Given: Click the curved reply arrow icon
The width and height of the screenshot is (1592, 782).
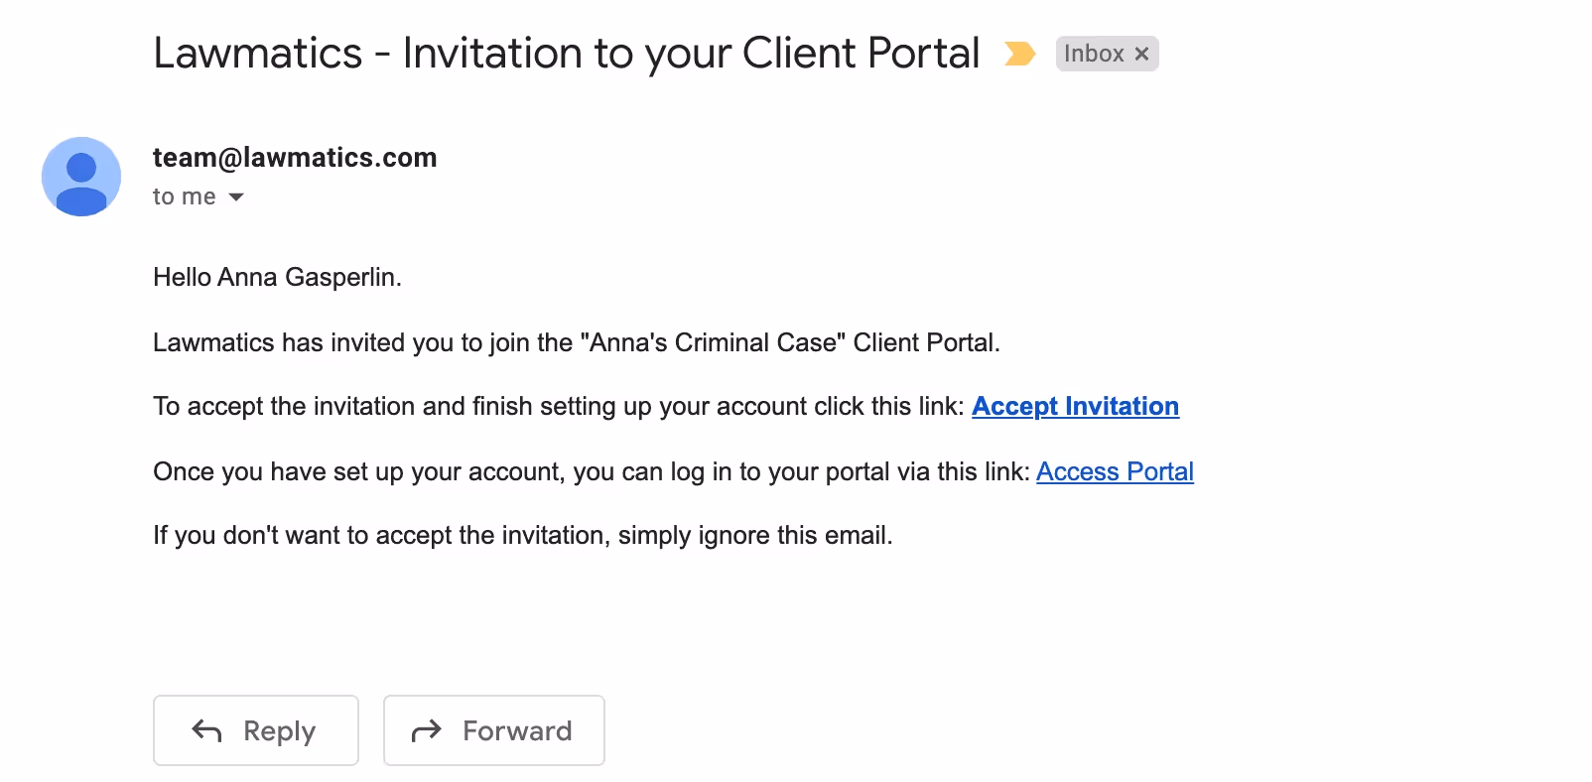Looking at the screenshot, I should [x=206, y=731].
